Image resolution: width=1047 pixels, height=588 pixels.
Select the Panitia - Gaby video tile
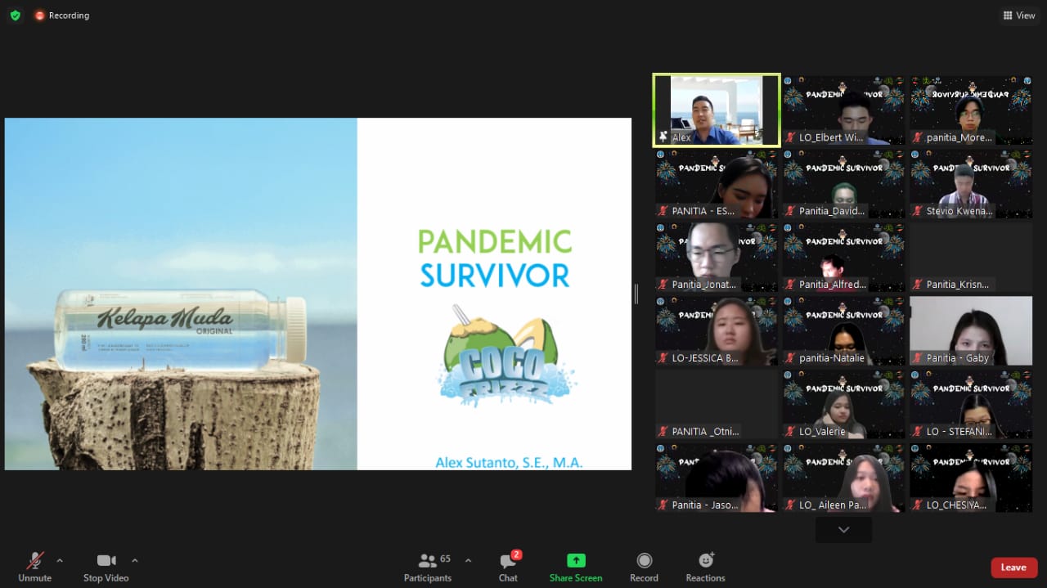971,330
